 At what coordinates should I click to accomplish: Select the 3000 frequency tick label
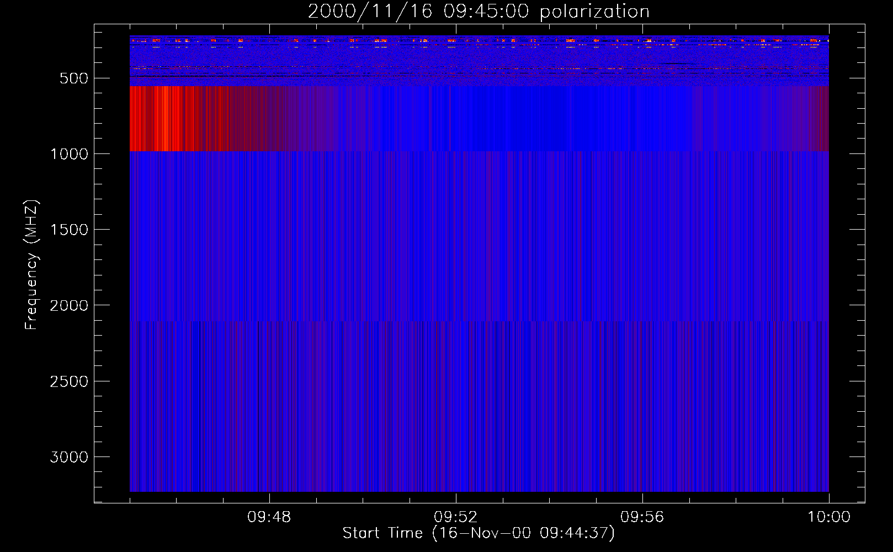coord(69,457)
